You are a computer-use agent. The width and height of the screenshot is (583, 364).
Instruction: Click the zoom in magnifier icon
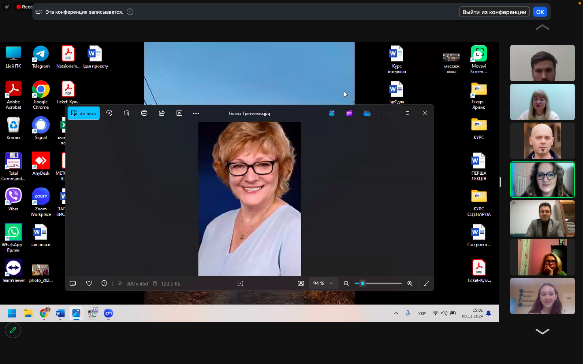[410, 284]
